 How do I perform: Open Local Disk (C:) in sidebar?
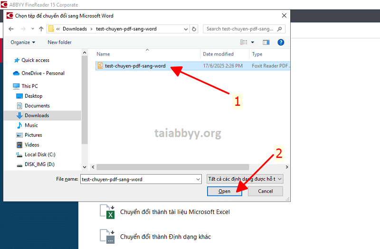[40, 155]
